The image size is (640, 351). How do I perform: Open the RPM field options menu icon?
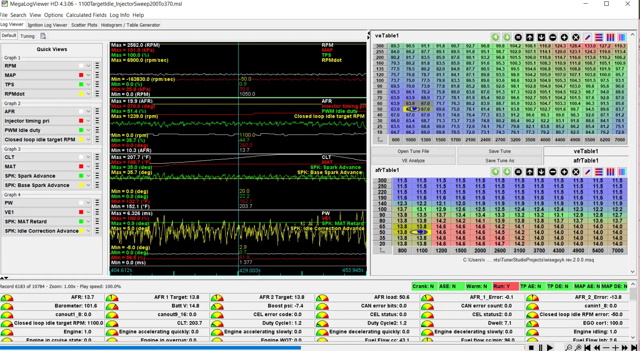[97, 65]
